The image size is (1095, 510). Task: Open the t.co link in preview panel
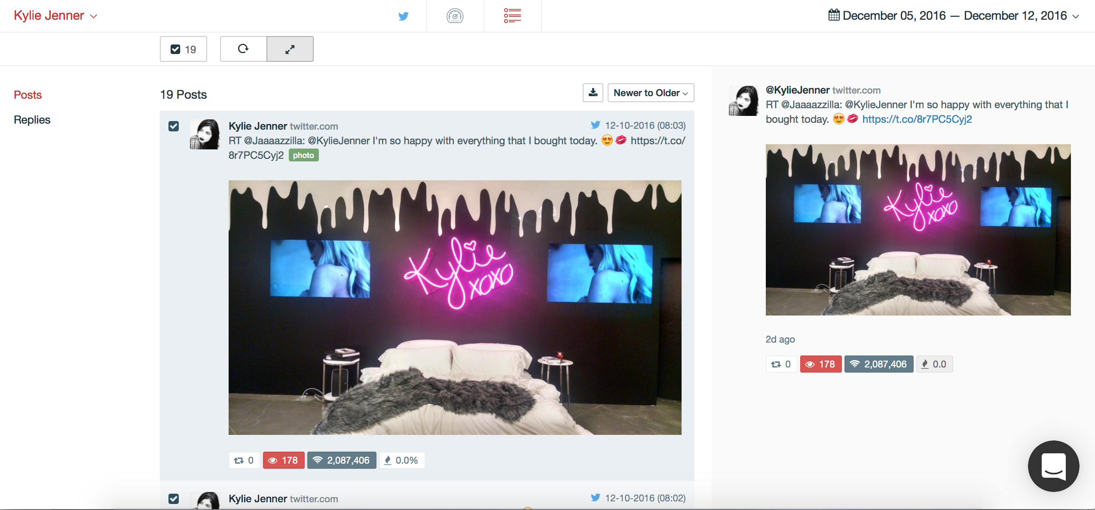[917, 119]
